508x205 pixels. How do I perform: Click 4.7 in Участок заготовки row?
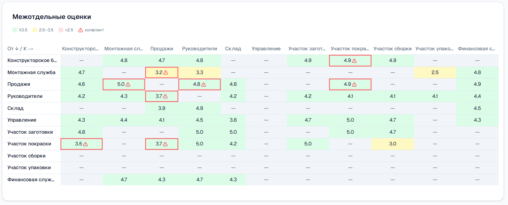point(393,132)
